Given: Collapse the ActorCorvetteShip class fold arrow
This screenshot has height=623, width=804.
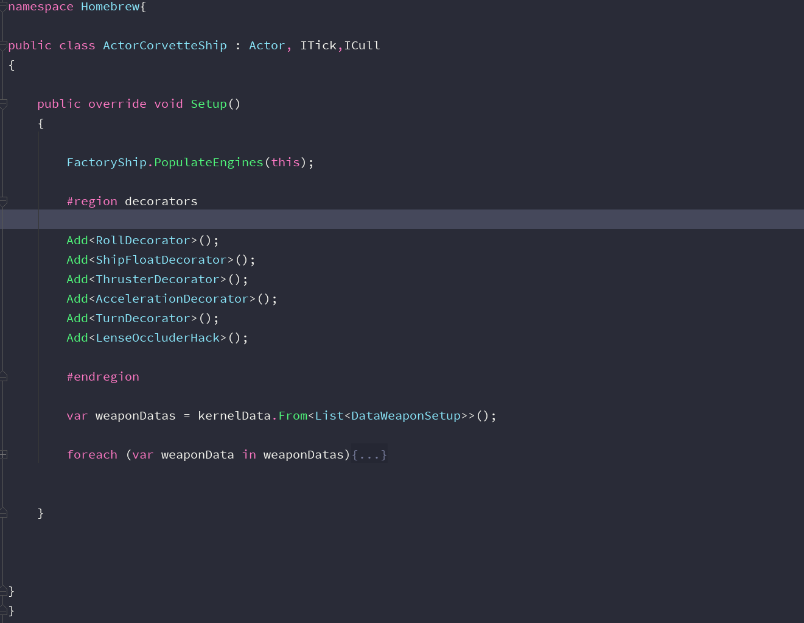Looking at the screenshot, I should click(x=3, y=44).
